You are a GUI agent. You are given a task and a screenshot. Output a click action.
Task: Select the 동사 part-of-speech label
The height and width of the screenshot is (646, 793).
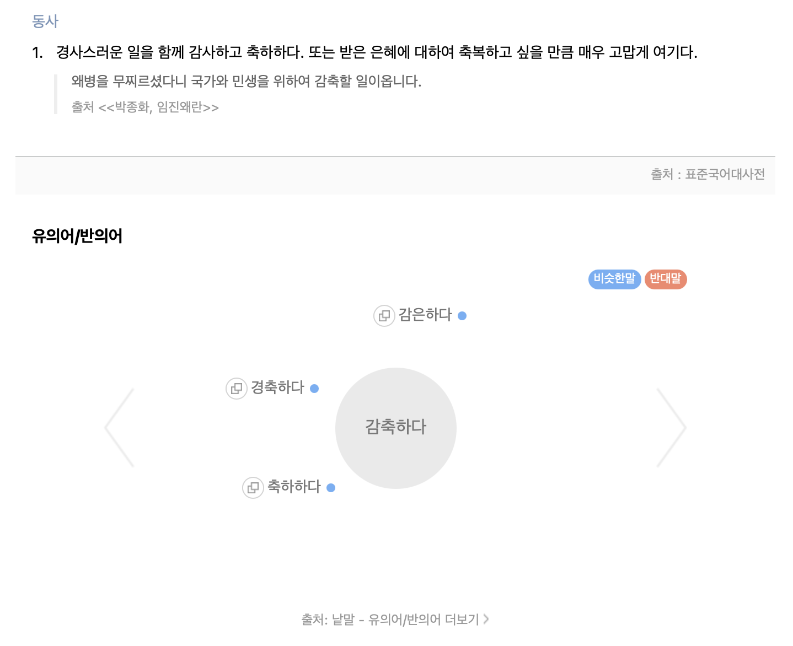(46, 21)
